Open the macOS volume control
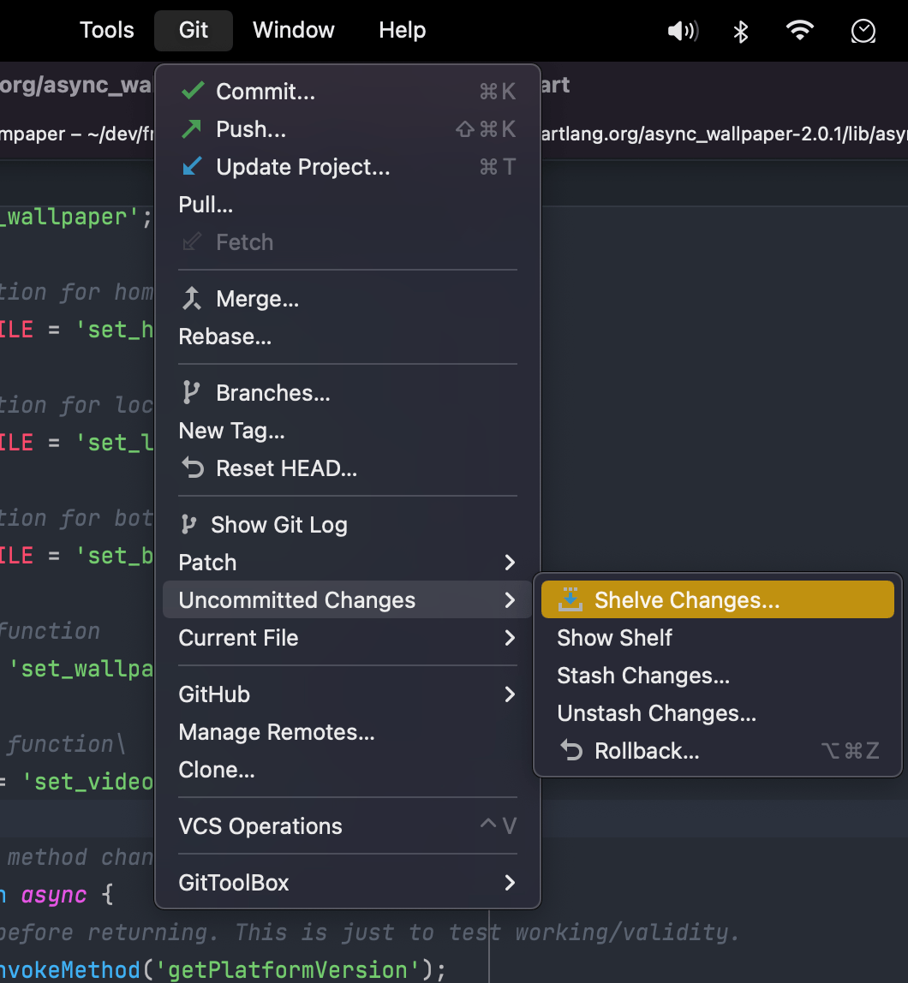The height and width of the screenshot is (983, 908). [x=683, y=32]
